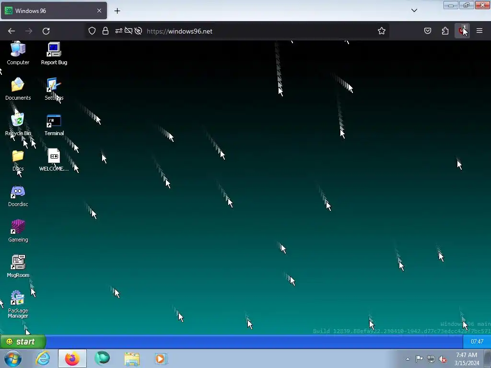
Task: Click the Windows 96 start button
Action: [23, 342]
